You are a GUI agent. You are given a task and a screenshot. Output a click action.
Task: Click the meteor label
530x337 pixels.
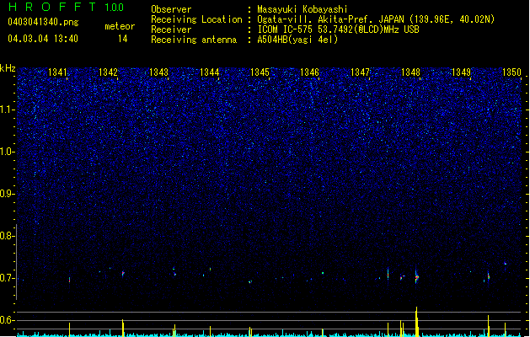tap(120, 26)
